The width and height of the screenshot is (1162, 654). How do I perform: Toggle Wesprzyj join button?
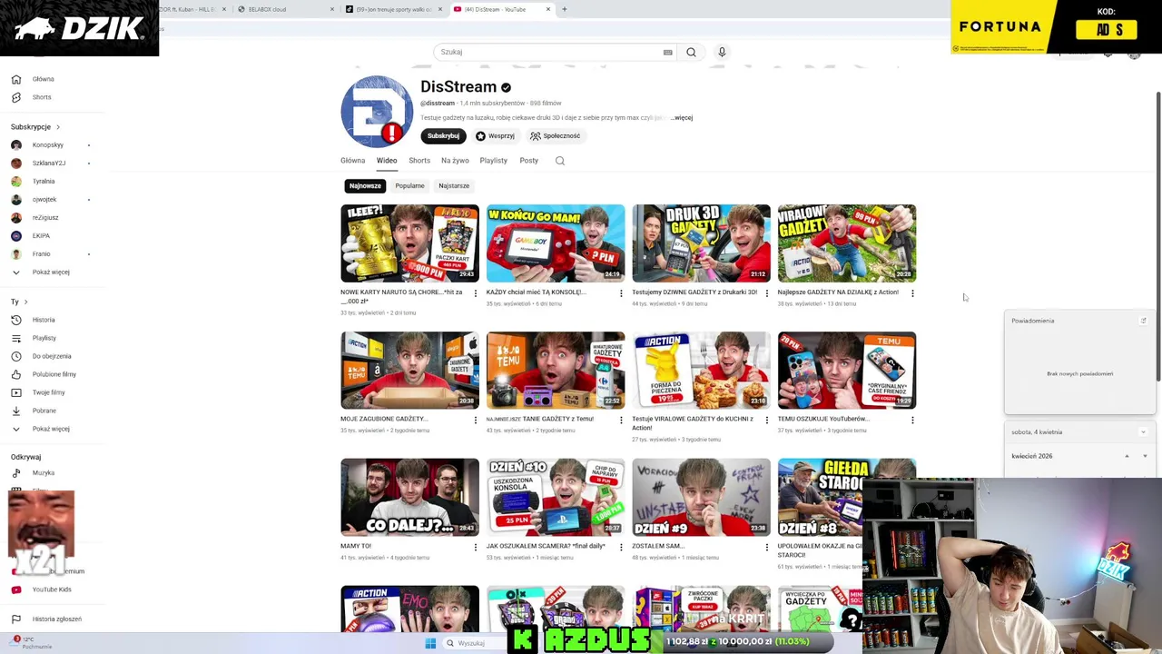495,136
